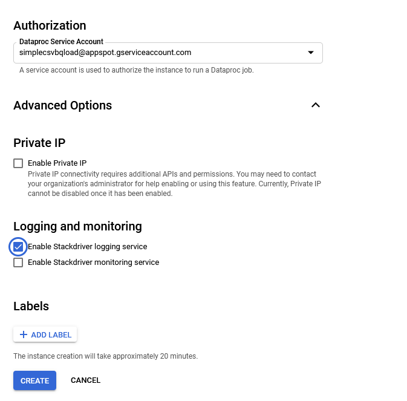Click the service account dropdown arrow
Image resolution: width=407 pixels, height=401 pixels.
coord(311,53)
